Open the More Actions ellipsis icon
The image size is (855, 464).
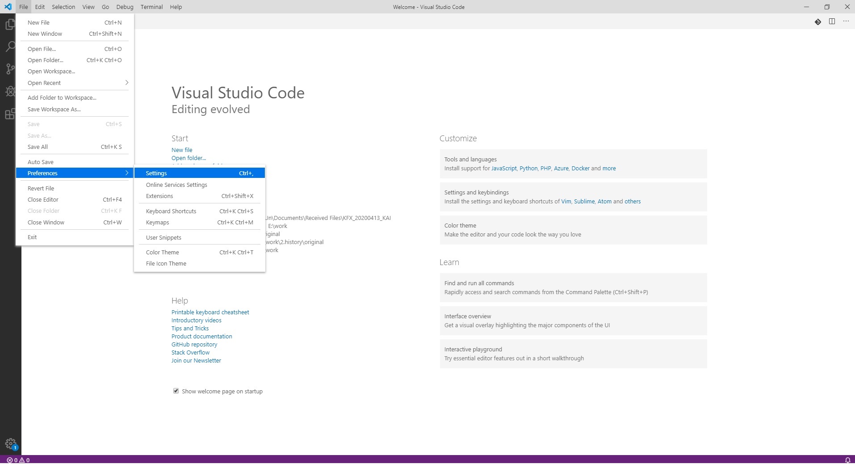coord(846,21)
